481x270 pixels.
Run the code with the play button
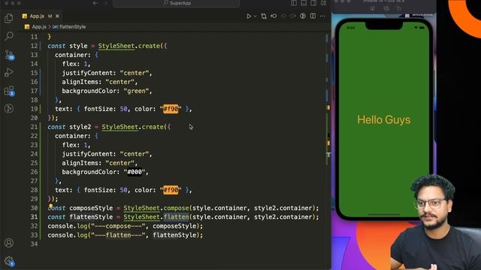coord(249,16)
